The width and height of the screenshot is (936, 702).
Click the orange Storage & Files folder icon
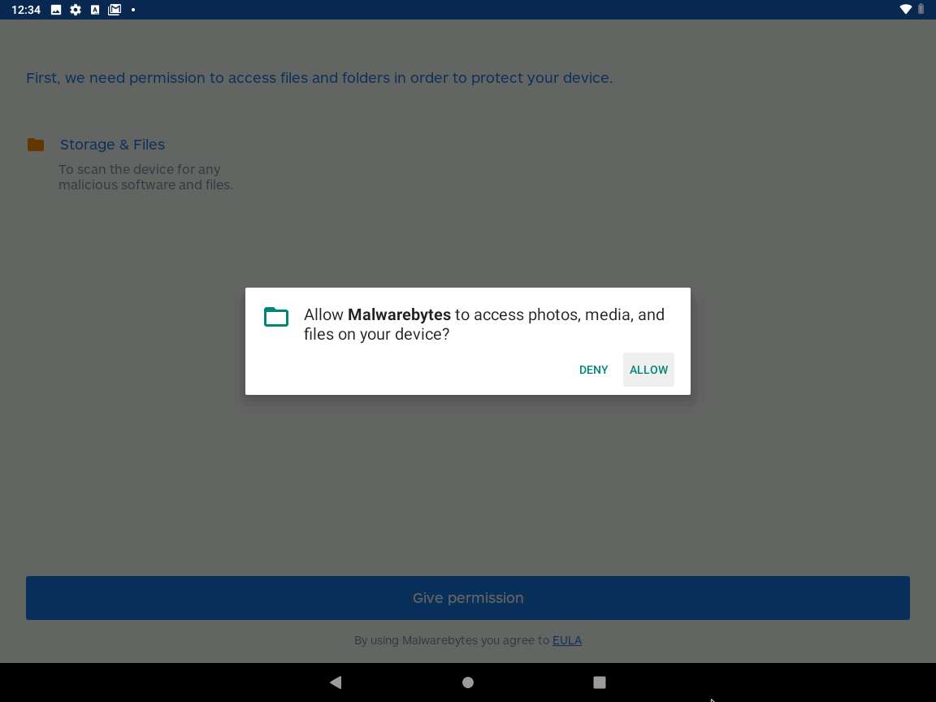click(35, 145)
